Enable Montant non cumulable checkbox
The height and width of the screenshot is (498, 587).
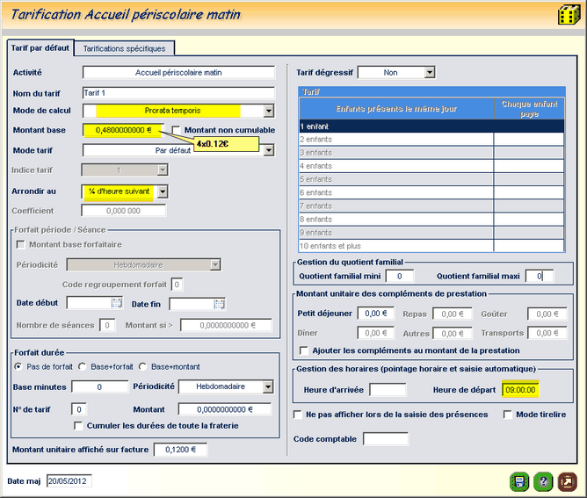point(177,130)
